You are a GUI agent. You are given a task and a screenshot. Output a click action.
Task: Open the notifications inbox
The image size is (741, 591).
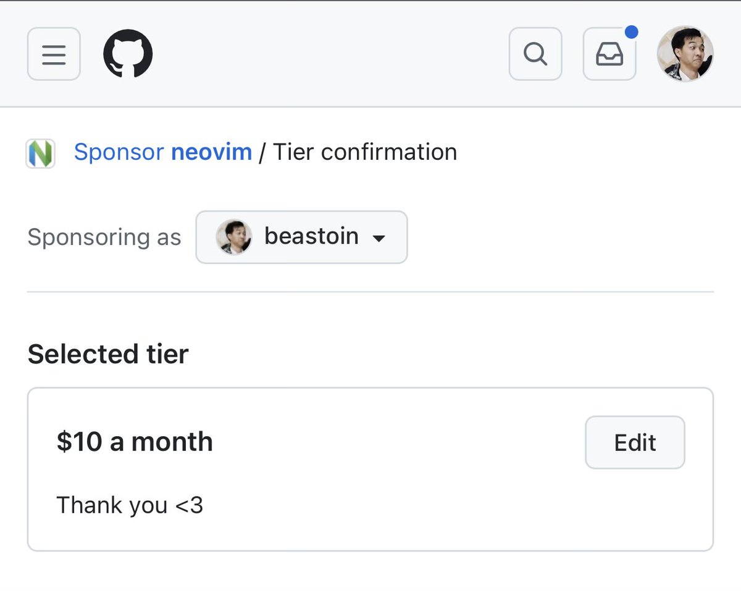click(609, 54)
